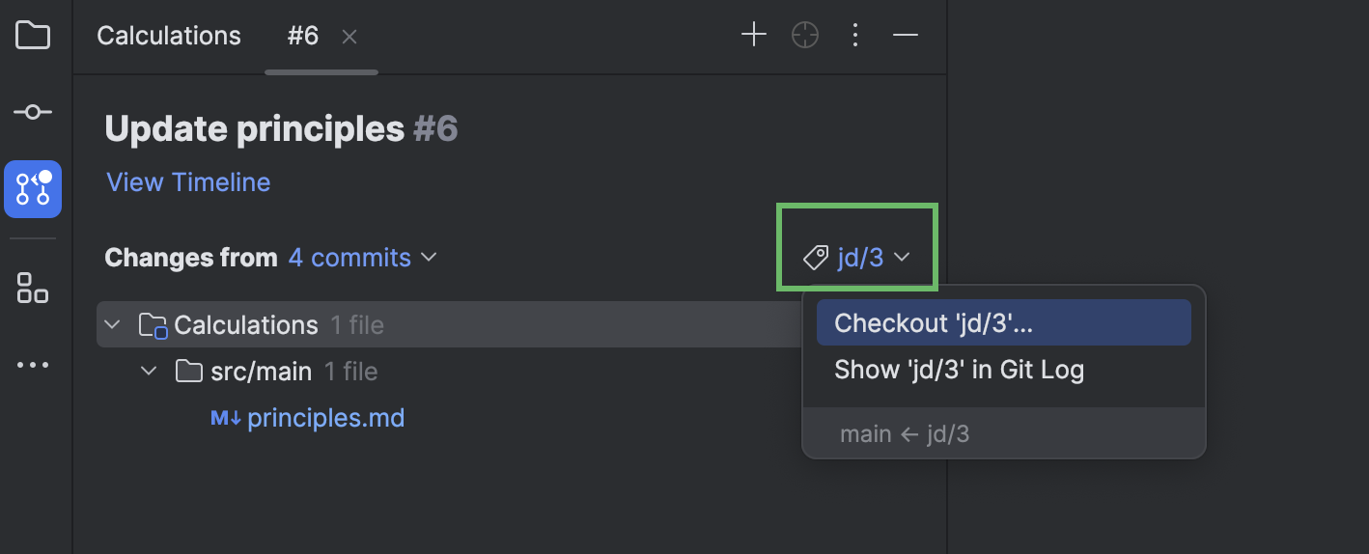Open the Structure tool window
Viewport: 1369px width, 554px height.
click(33, 288)
